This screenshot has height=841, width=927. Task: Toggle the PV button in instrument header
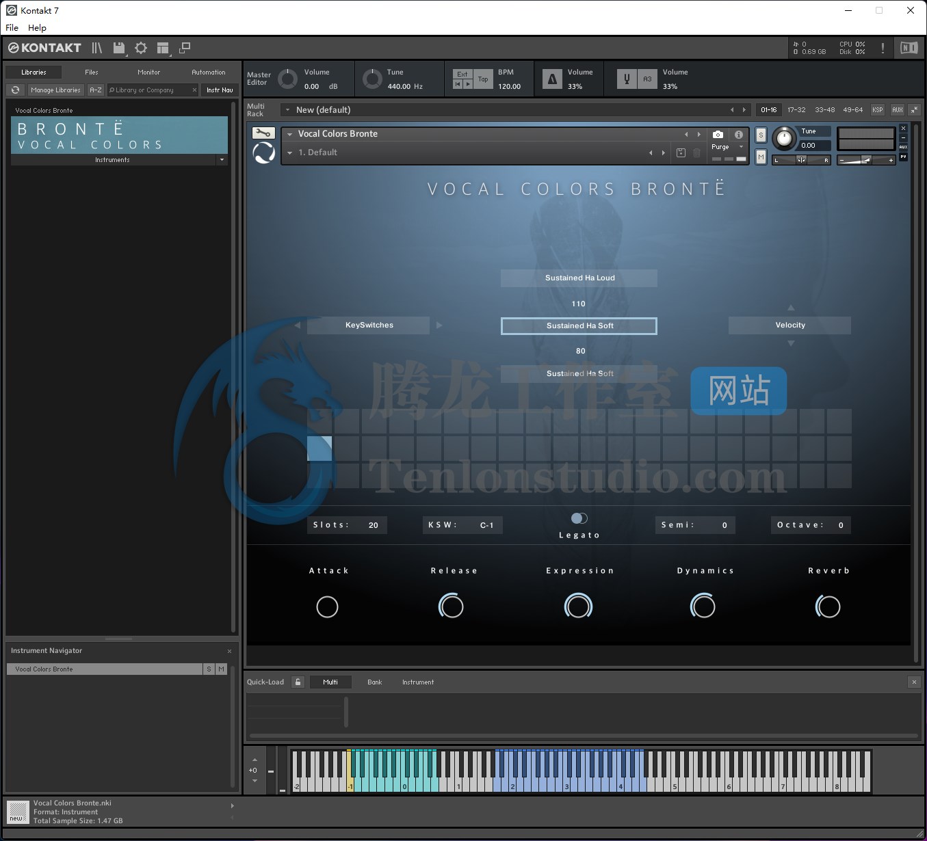(903, 157)
